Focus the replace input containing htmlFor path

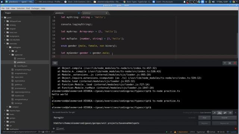click(124, 123)
